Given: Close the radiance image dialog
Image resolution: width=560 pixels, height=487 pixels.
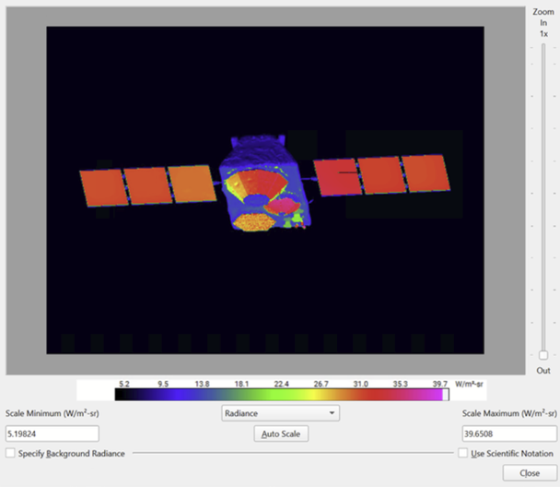Looking at the screenshot, I should point(530,472).
